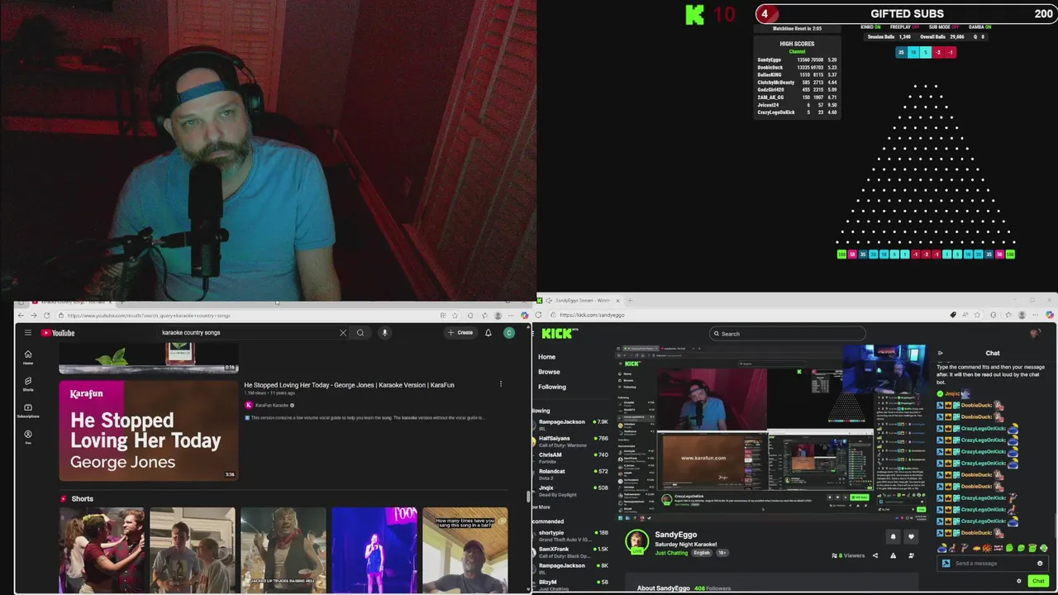Switch to the SandyEggo Stream browser tab
Screen dimensions: 1058x595
pyautogui.click(x=582, y=300)
